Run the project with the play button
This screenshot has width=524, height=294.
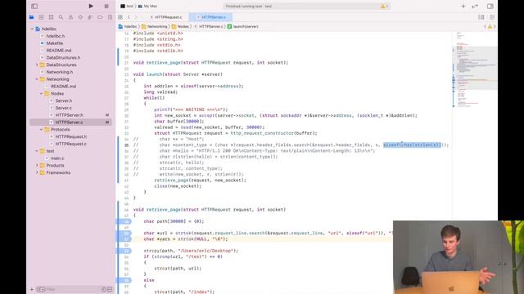pyautogui.click(x=91, y=6)
